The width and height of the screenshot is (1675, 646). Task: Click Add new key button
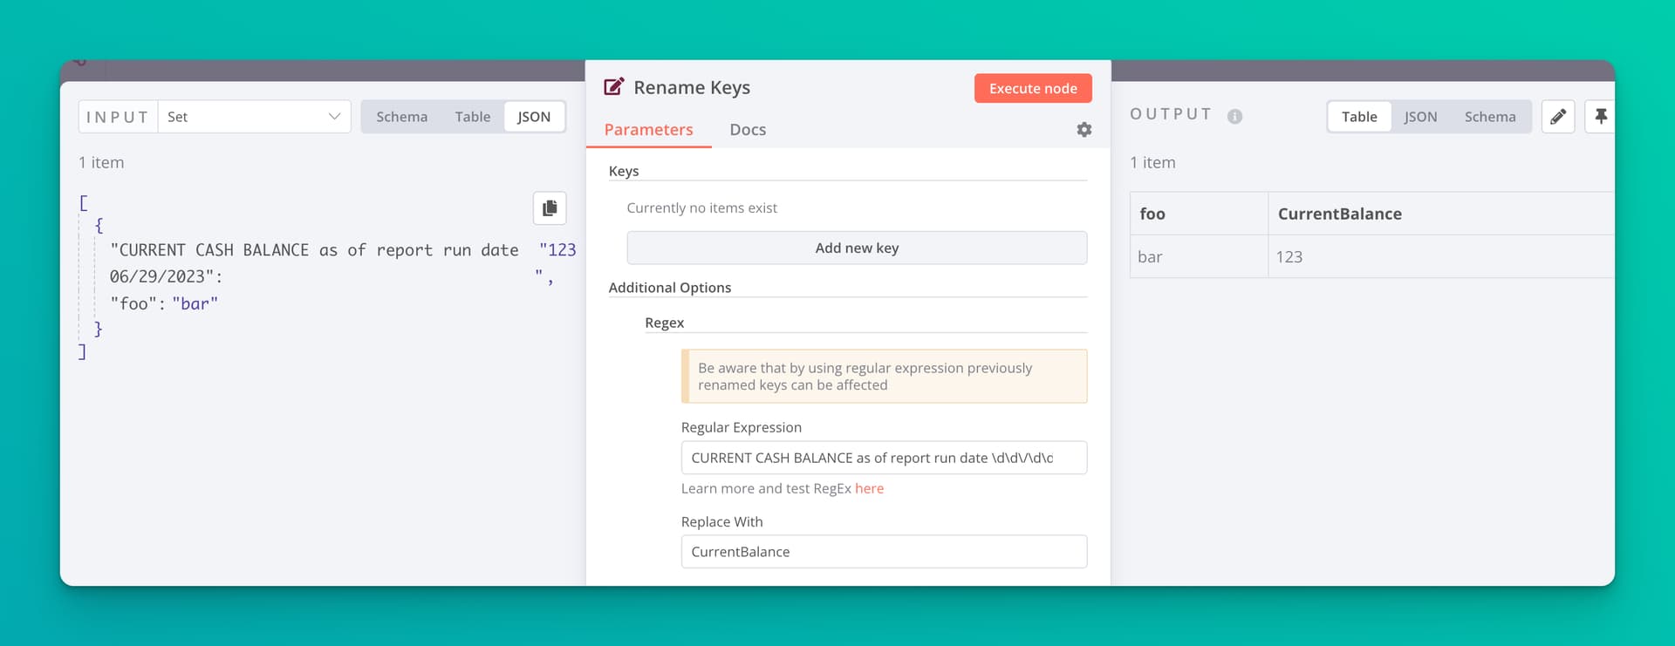point(857,248)
